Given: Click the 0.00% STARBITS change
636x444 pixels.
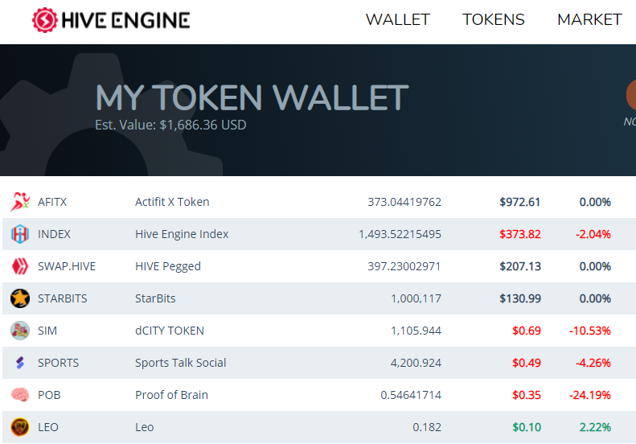Looking at the screenshot, I should coord(595,298).
